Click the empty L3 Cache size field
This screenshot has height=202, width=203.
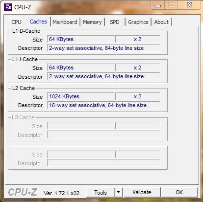(x=80, y=126)
